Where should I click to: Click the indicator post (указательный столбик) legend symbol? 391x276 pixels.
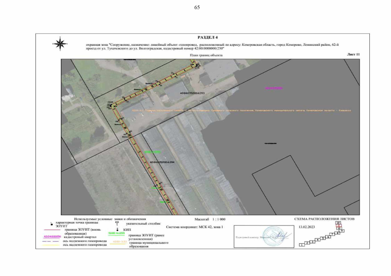(x=117, y=224)
